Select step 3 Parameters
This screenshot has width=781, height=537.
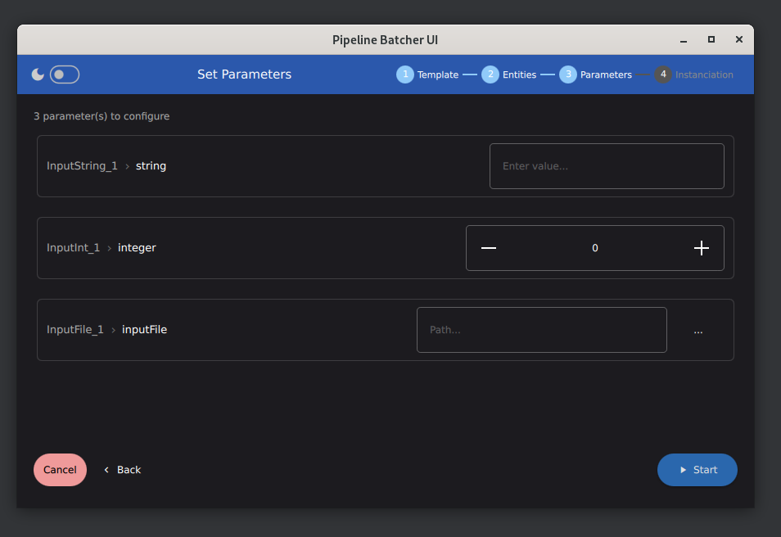click(x=596, y=74)
